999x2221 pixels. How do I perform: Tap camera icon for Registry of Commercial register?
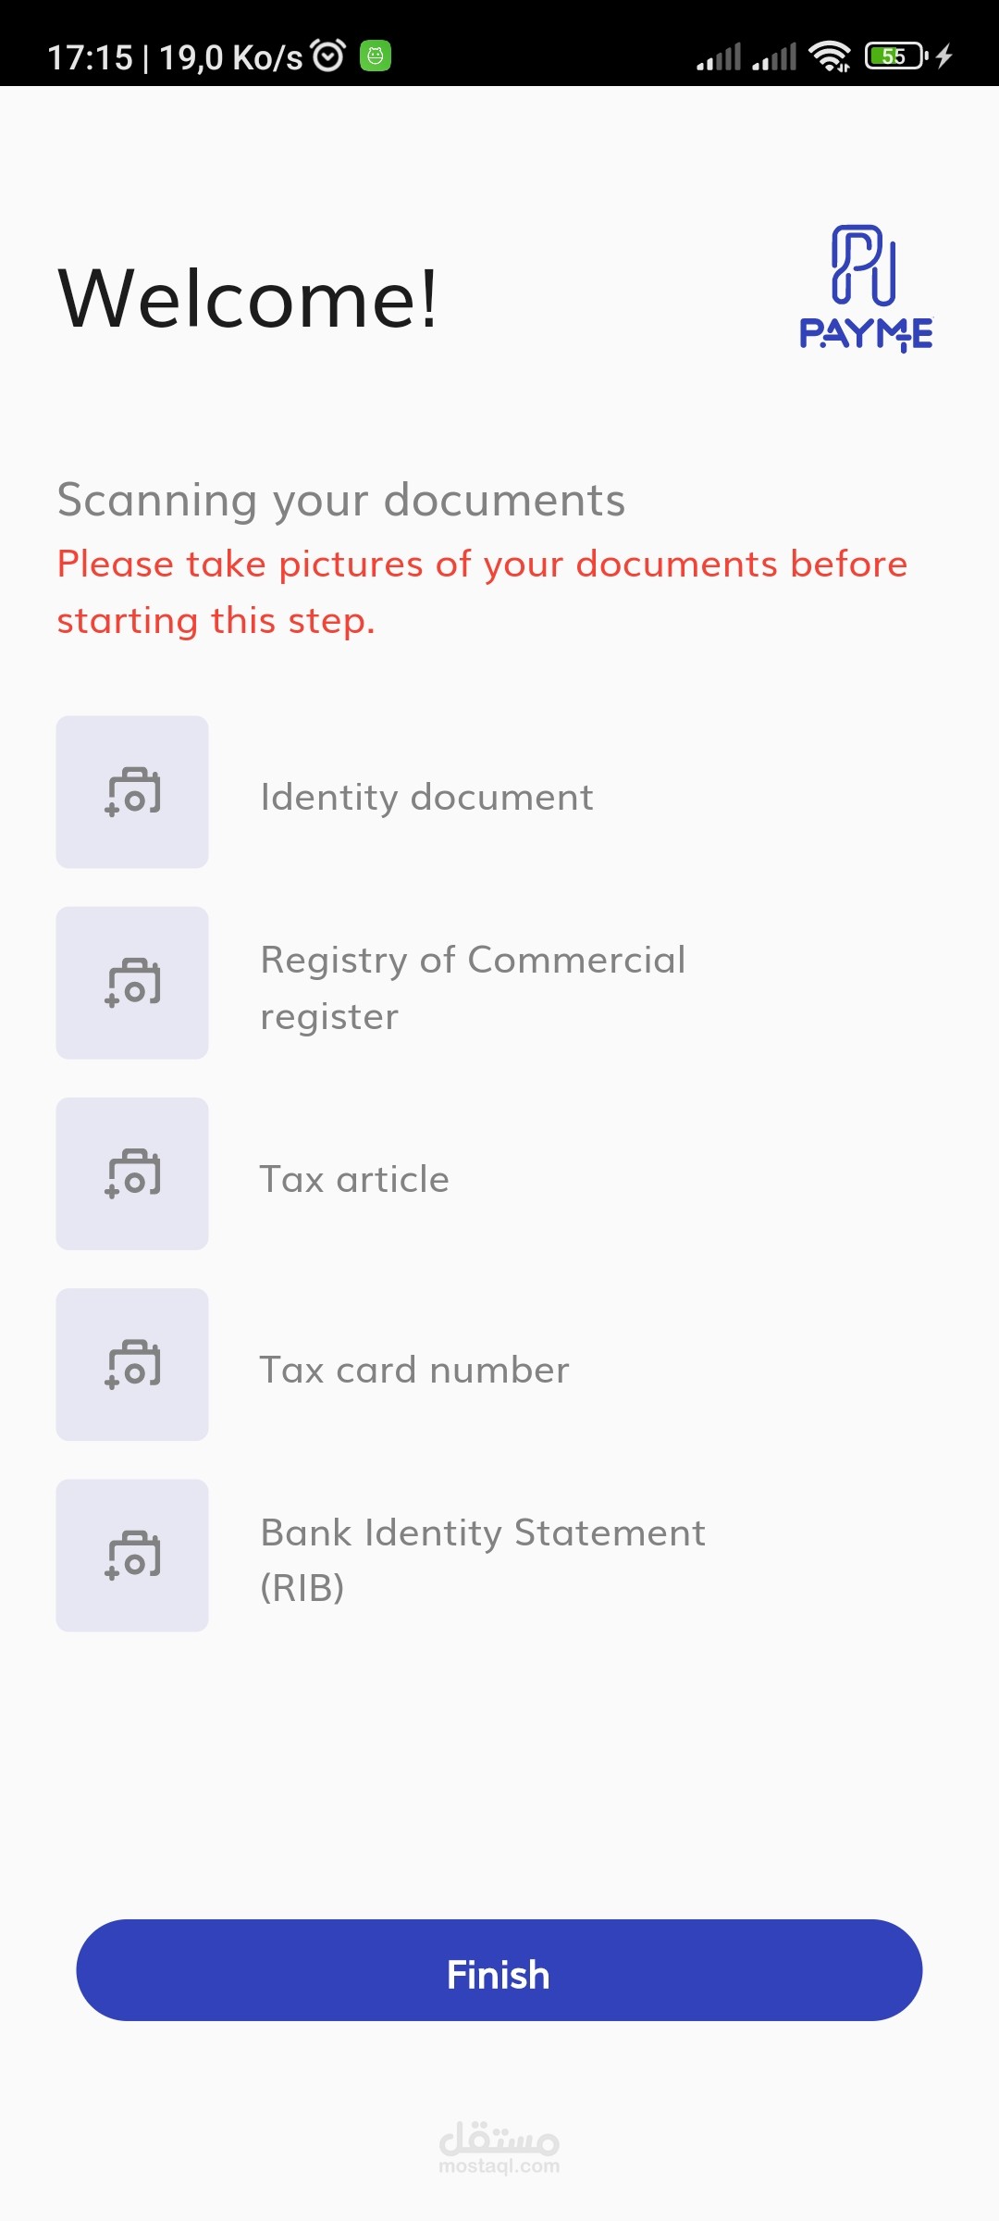point(132,983)
